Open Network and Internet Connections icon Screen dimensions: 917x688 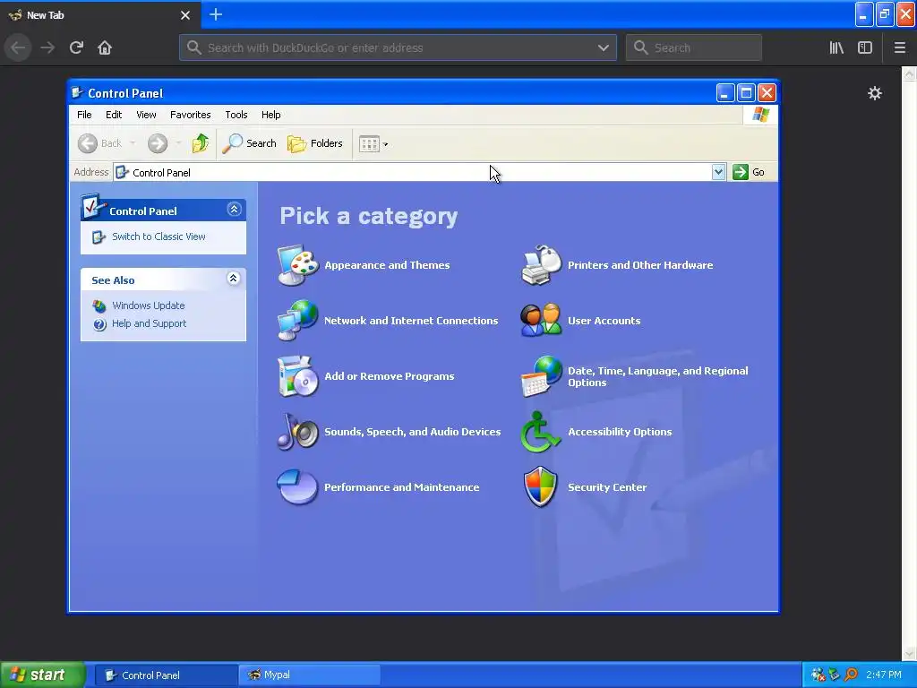[x=297, y=321]
